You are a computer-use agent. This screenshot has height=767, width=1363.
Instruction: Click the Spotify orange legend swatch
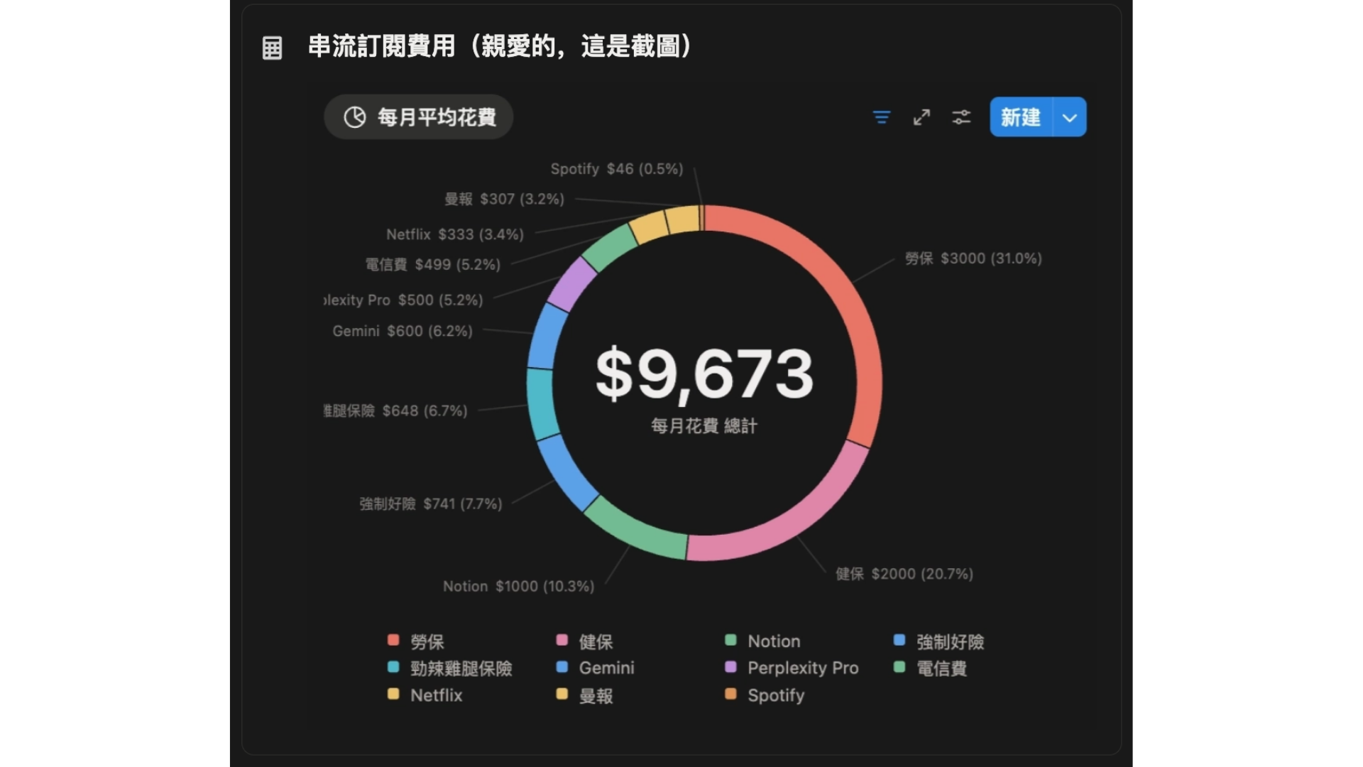(x=730, y=694)
